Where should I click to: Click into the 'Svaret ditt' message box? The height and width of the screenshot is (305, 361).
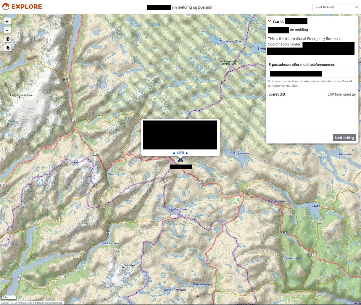pyautogui.click(x=311, y=114)
